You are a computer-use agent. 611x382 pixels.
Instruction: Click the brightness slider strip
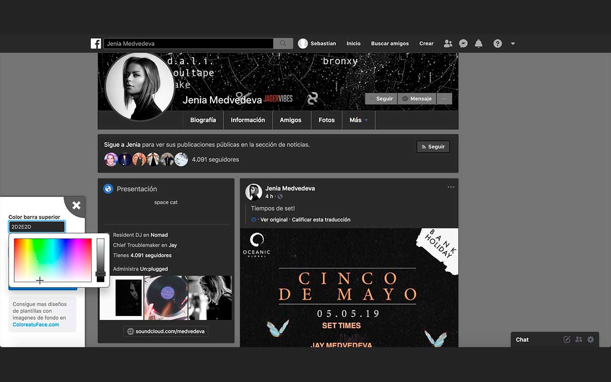[100, 260]
